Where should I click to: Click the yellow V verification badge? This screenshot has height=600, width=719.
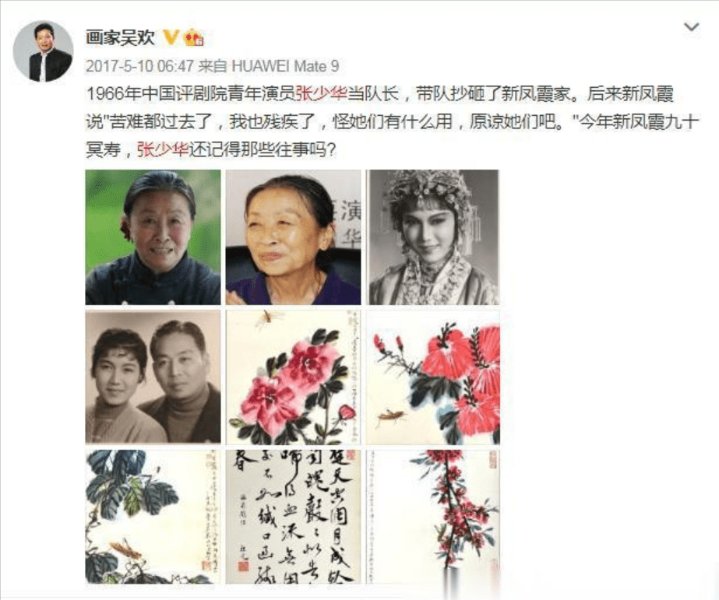coord(171,37)
